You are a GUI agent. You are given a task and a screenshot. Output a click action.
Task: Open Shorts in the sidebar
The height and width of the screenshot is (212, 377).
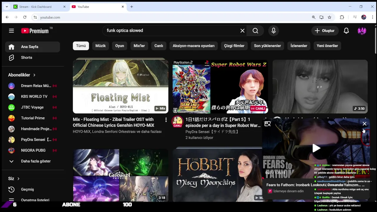[32, 58]
